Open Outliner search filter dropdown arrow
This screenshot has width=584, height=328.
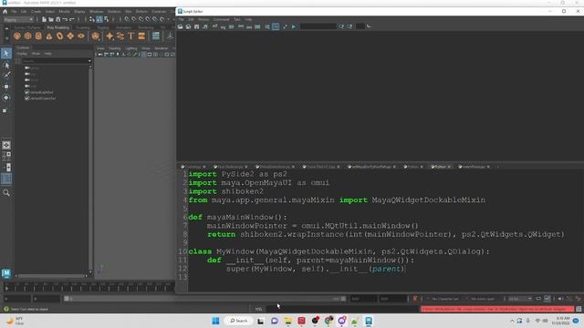pyautogui.click(x=89, y=61)
